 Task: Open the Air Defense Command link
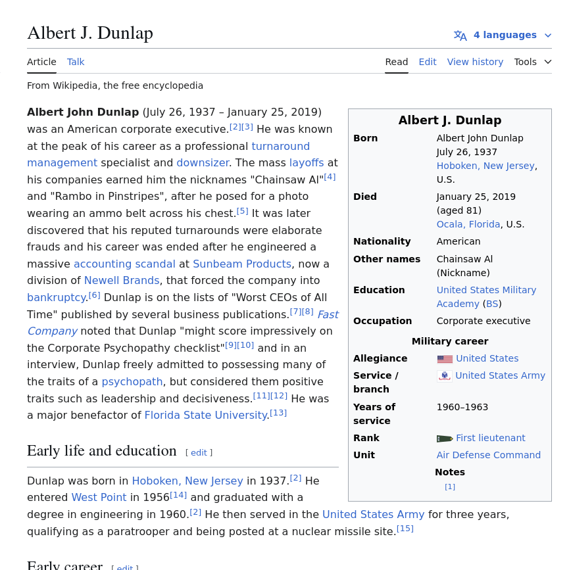tap(488, 456)
